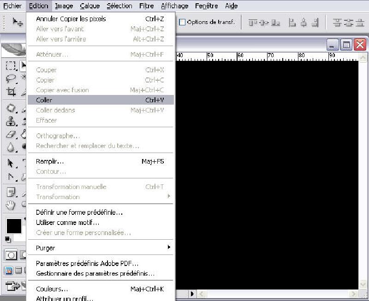Distribute bottom edges in options bar
Viewport: 369px width, 301px height.
pyautogui.click(x=360, y=23)
